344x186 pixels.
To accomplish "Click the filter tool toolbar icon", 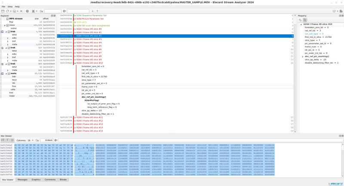I will (34, 11).
